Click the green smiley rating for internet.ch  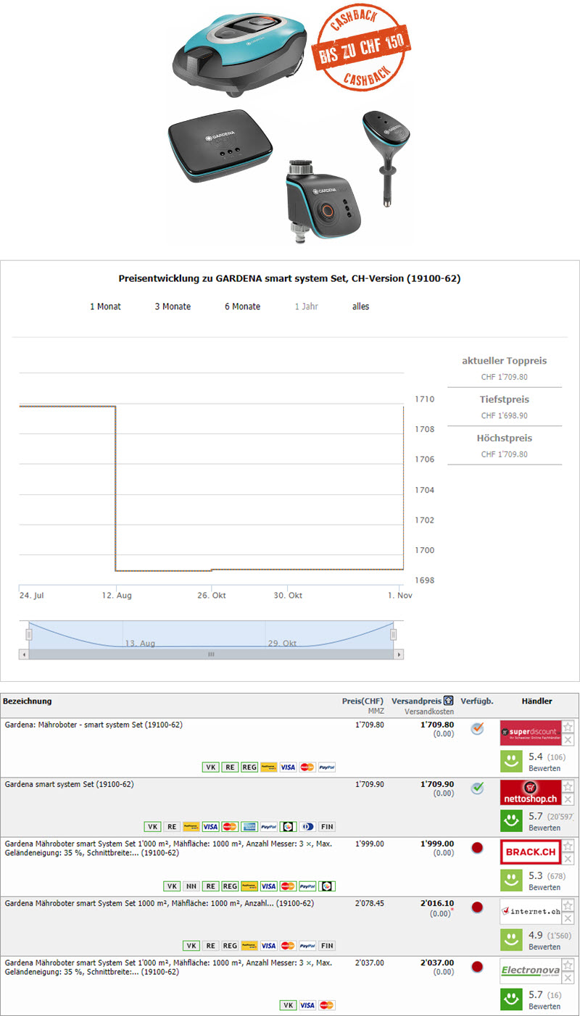512,939
